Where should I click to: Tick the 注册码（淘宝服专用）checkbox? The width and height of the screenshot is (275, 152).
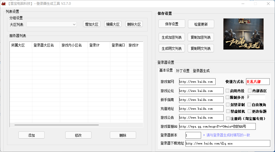228,119
